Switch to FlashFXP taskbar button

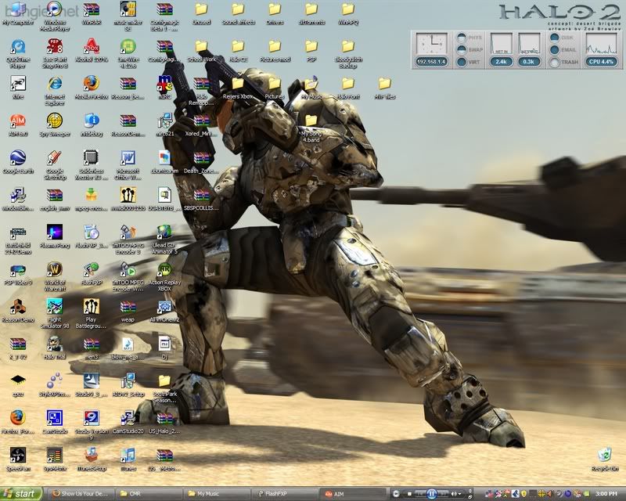click(286, 494)
